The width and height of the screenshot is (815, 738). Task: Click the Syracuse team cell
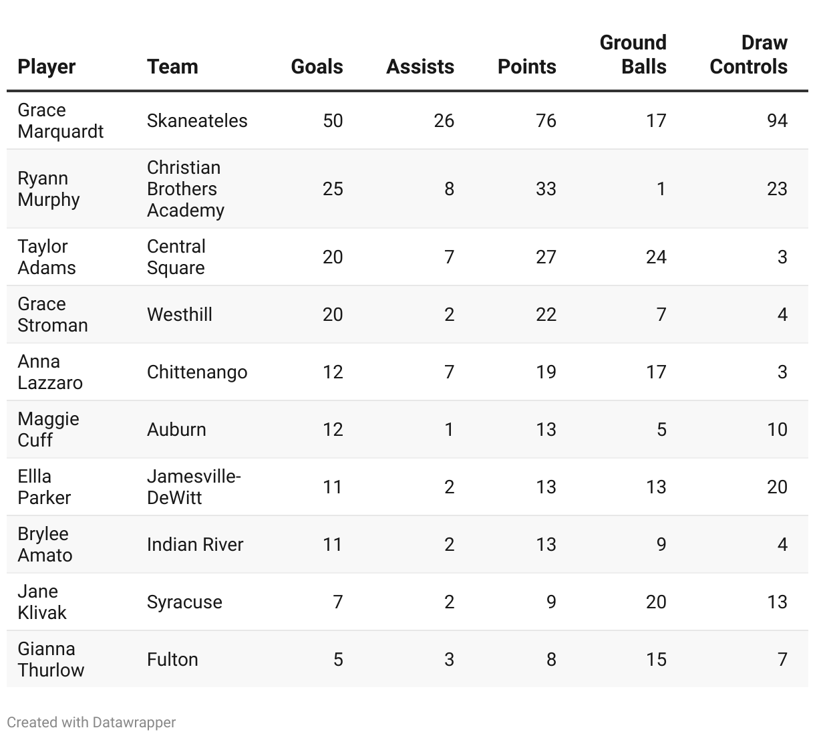[x=184, y=602]
